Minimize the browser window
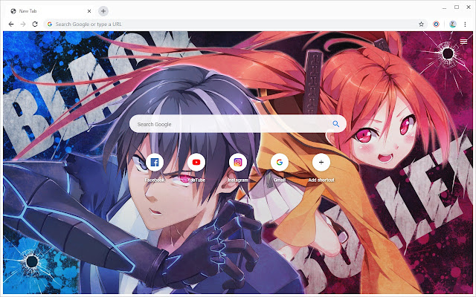The height and width of the screenshot is (297, 476). pos(445,8)
